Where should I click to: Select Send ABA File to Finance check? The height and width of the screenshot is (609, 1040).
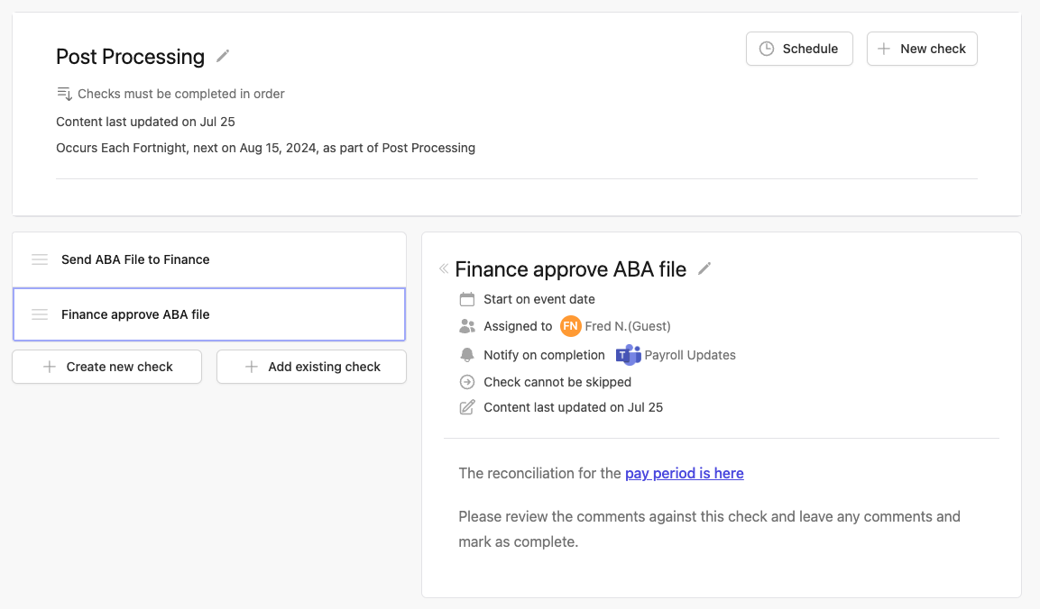pos(209,259)
